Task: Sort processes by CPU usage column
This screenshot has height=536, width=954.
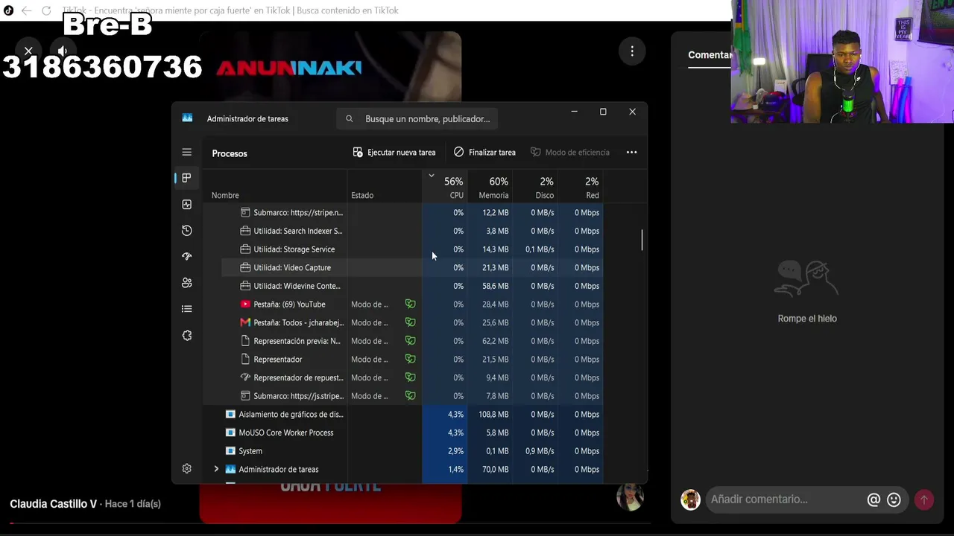Action: pos(445,188)
